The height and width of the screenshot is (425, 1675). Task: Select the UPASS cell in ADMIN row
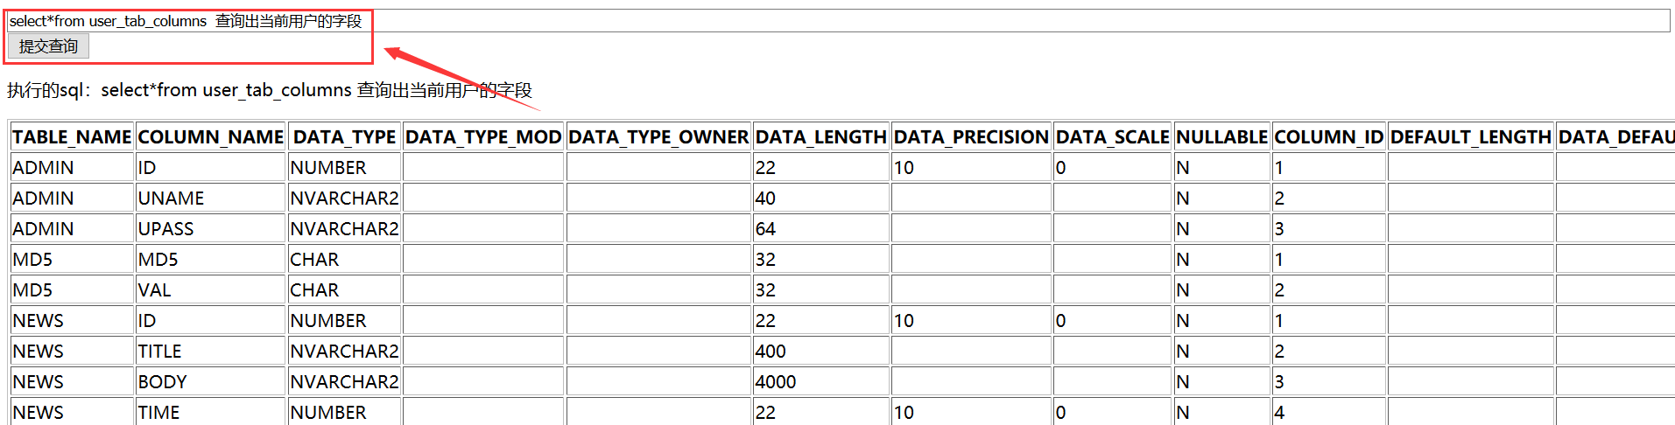(x=211, y=229)
